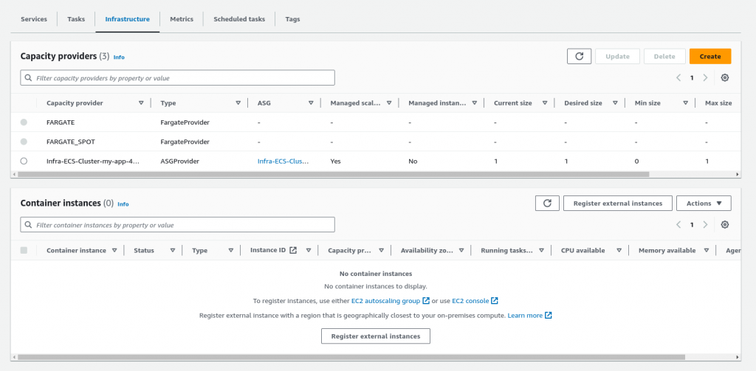
Task: Click the capacity providers horizontal scrollbar
Action: click(x=333, y=174)
